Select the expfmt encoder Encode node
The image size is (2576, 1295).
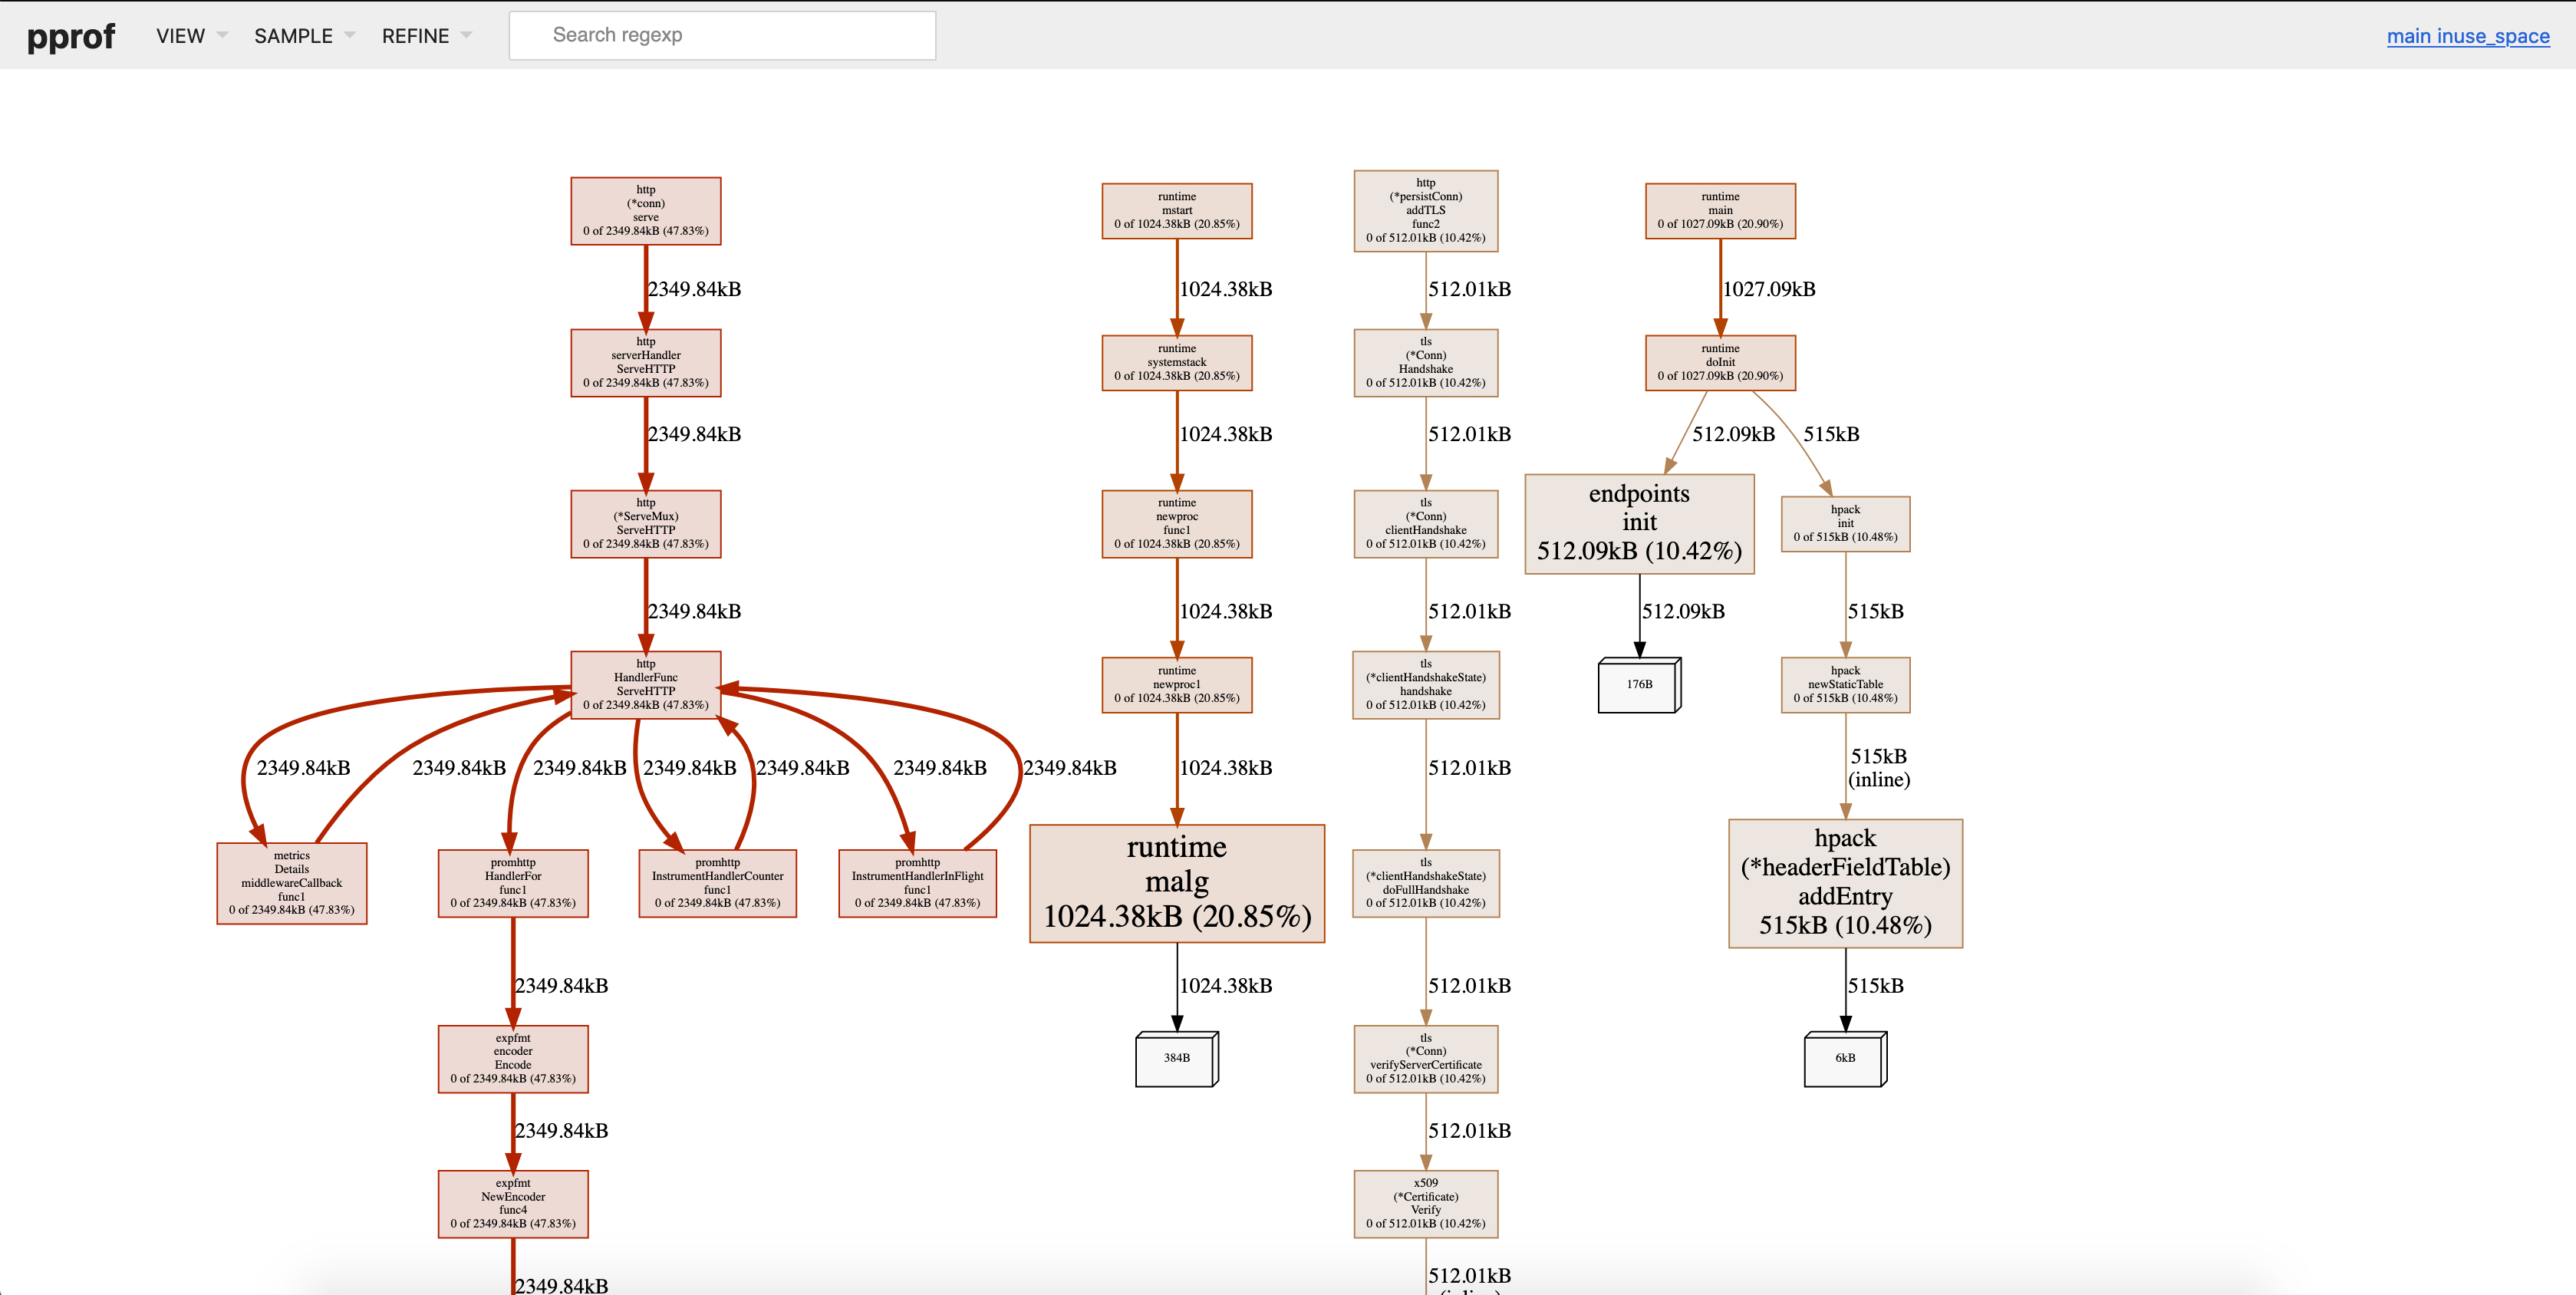513,1059
